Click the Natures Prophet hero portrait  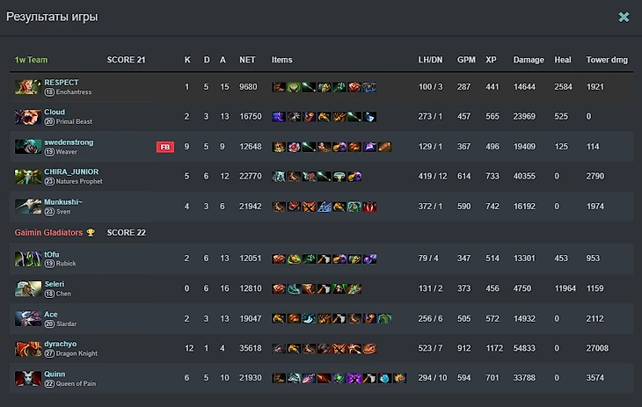pyautogui.click(x=28, y=177)
